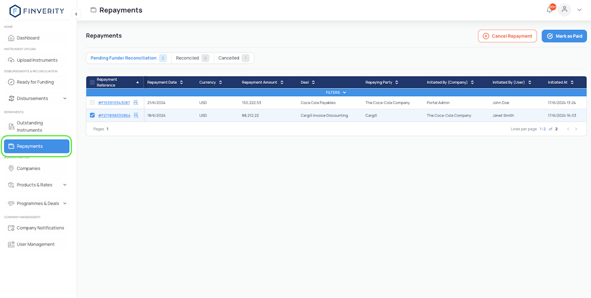This screenshot has width=591, height=298.
Task: Collapse the sidebar with arrow button
Action: coord(76,14)
